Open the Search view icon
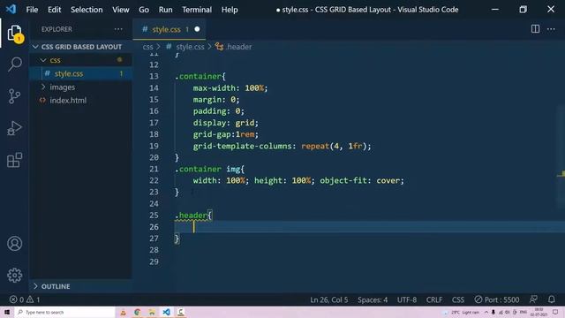 point(15,64)
